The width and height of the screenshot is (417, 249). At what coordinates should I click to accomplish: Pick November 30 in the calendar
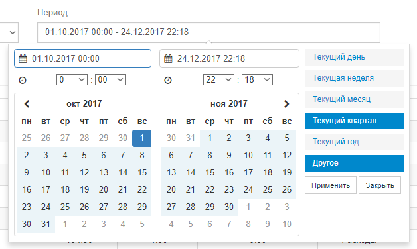[x=228, y=207]
